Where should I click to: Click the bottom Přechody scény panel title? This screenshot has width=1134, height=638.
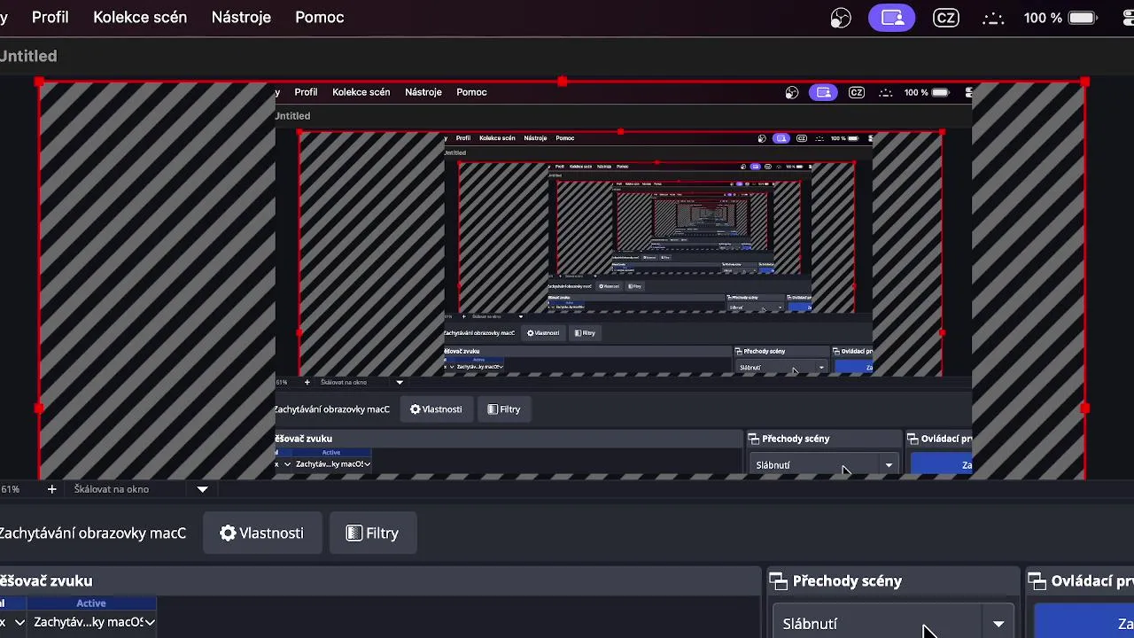point(847,581)
